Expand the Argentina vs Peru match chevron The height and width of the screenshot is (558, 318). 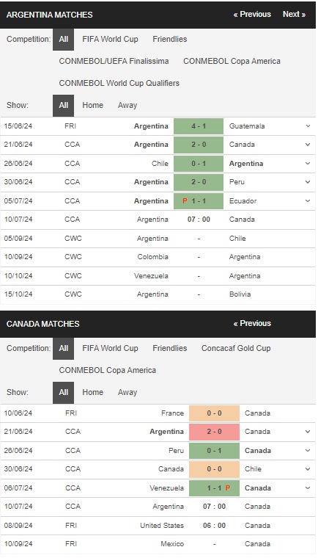[308, 182]
